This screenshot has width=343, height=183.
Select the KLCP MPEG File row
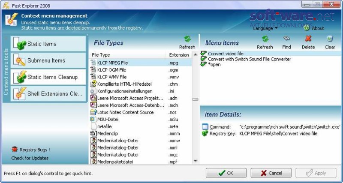tap(141, 63)
